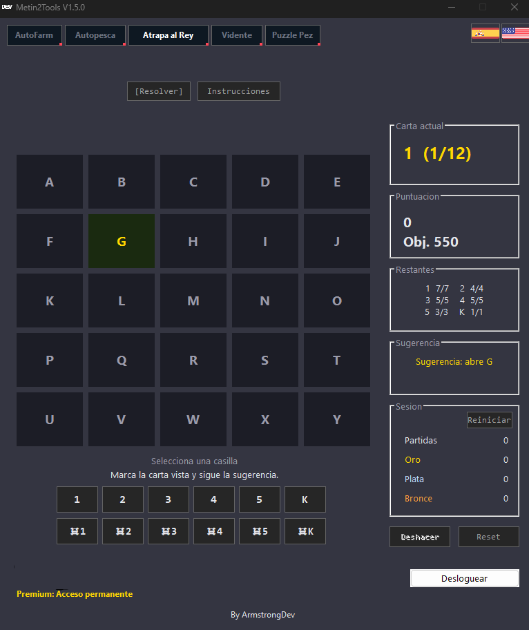This screenshot has width=529, height=630.
Task: Pick grid tile E
Action: 337,182
